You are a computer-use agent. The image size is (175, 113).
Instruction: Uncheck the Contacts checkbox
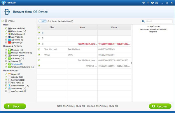pos(6,55)
